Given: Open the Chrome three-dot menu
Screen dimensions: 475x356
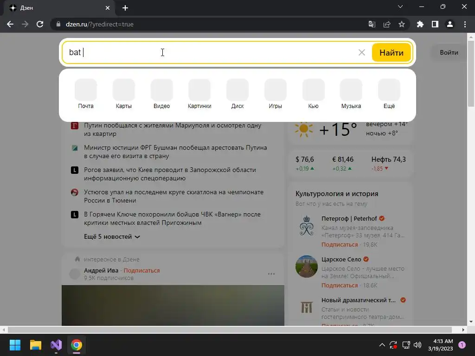Looking at the screenshot, I should tap(465, 24).
